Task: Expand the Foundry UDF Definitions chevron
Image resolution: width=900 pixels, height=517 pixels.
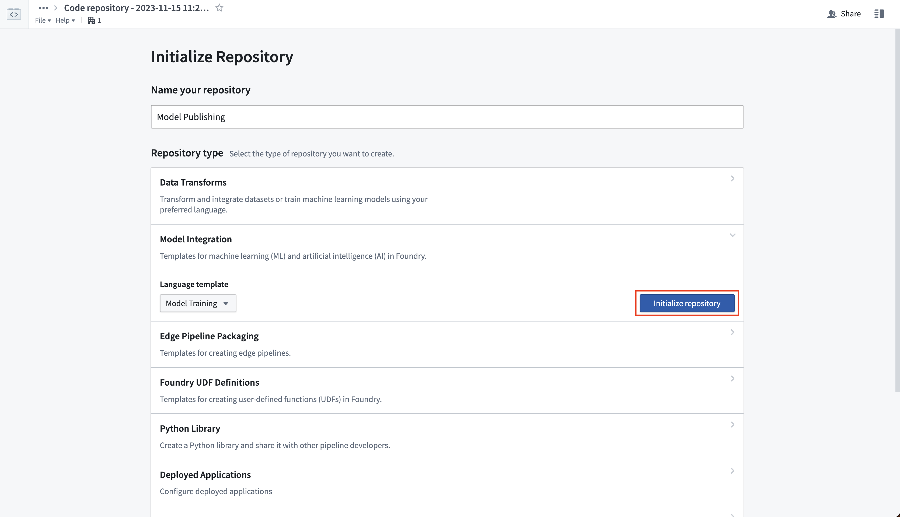Action: pyautogui.click(x=732, y=379)
